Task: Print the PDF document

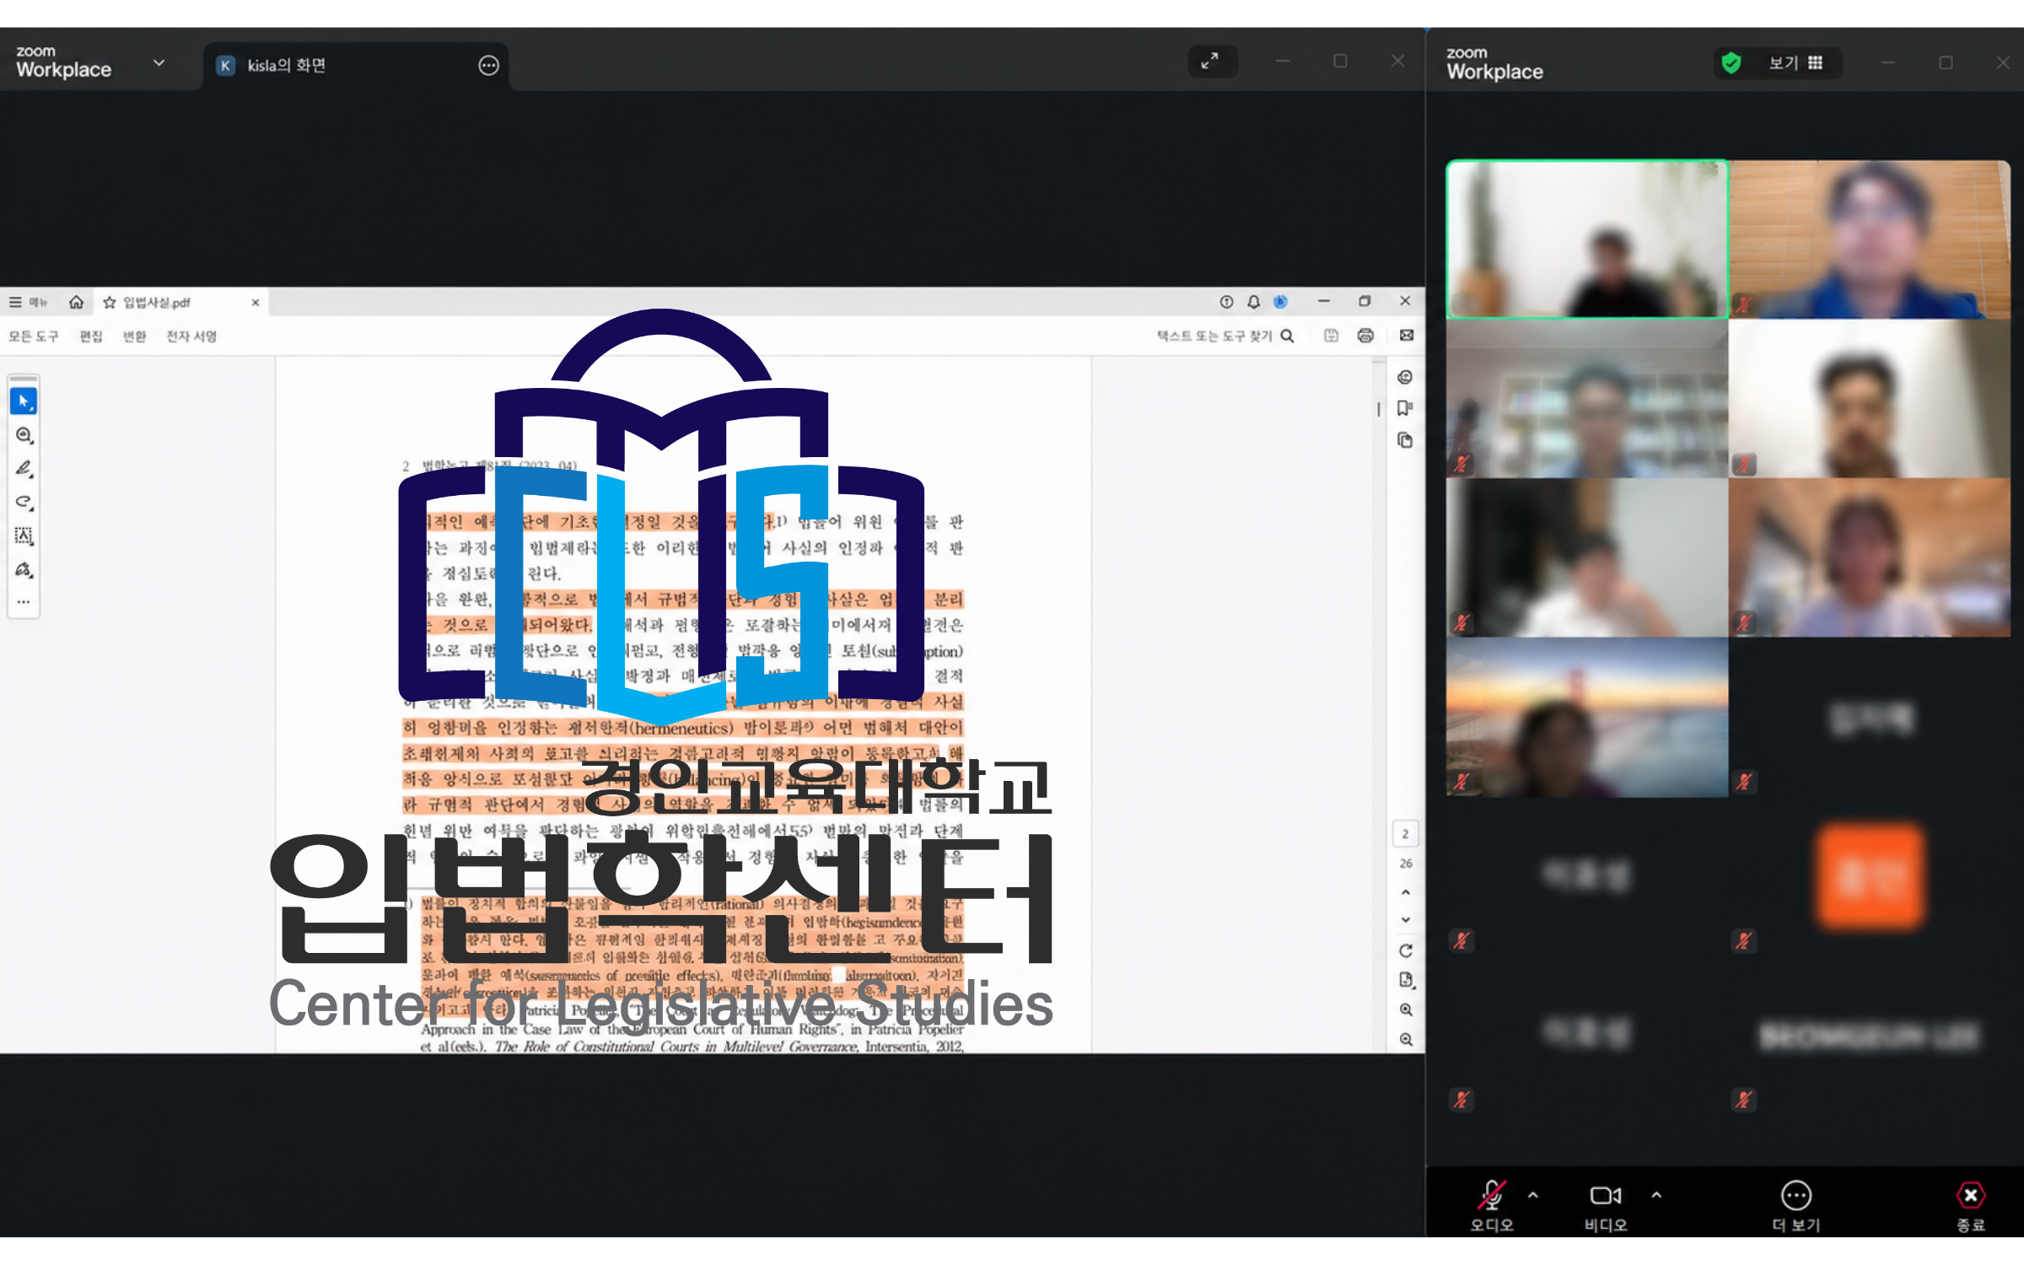Action: click(1365, 336)
